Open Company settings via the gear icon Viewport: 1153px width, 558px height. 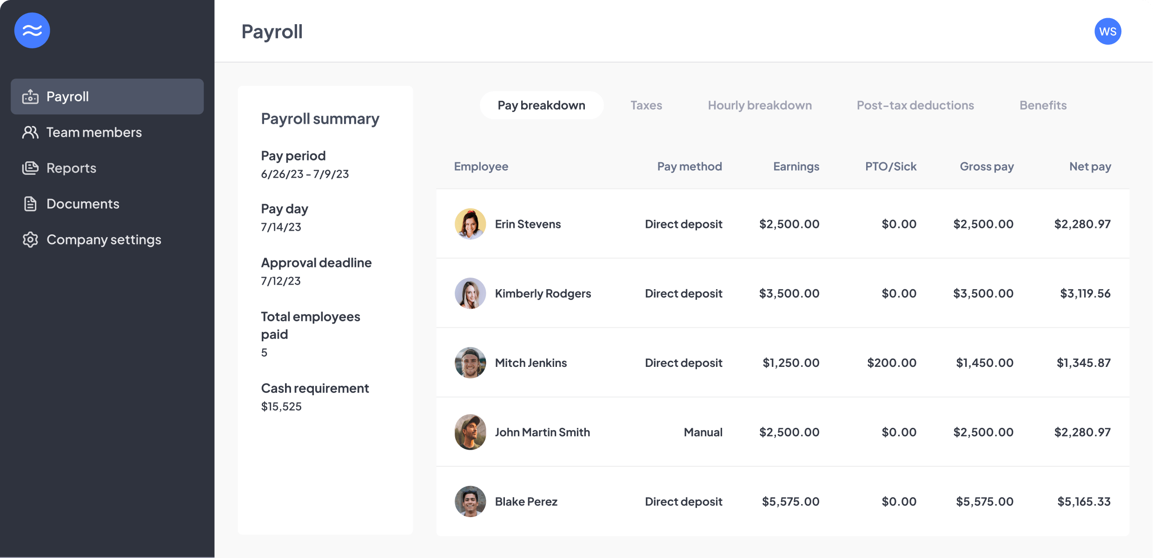(30, 239)
